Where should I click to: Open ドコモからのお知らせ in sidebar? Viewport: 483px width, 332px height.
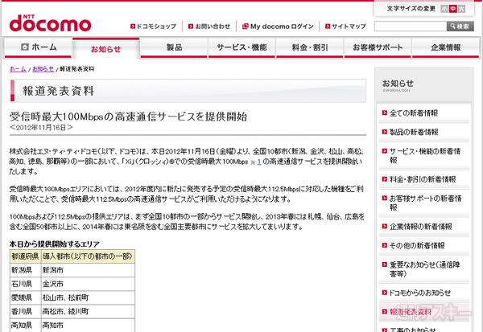pos(420,293)
